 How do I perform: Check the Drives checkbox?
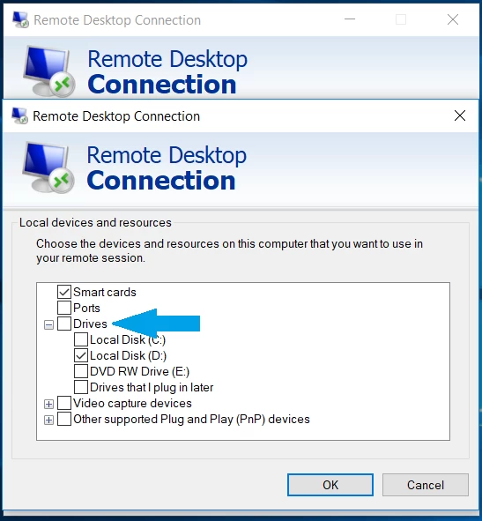coord(64,324)
